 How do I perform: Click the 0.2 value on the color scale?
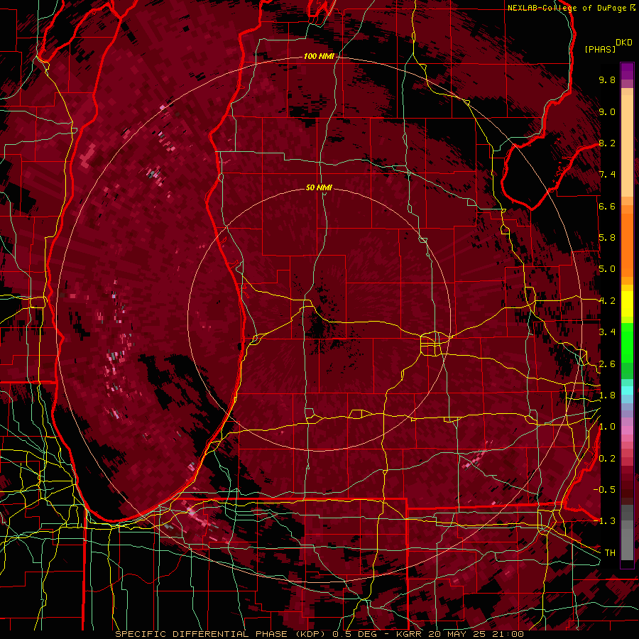[607, 459]
